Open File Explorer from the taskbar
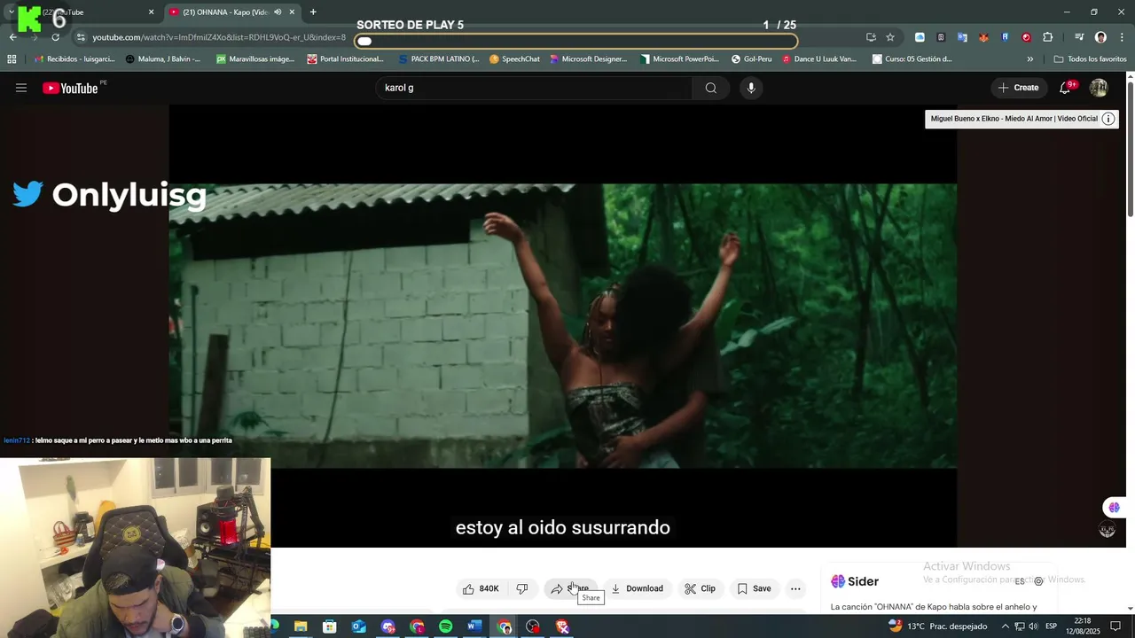 301,626
